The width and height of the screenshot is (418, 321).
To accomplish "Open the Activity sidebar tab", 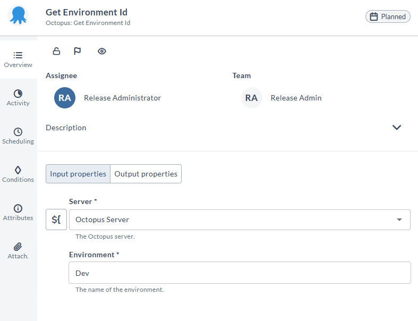I will click(18, 98).
